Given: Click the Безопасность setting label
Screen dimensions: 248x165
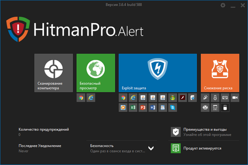Looking at the screenshot, I should 102,146.
